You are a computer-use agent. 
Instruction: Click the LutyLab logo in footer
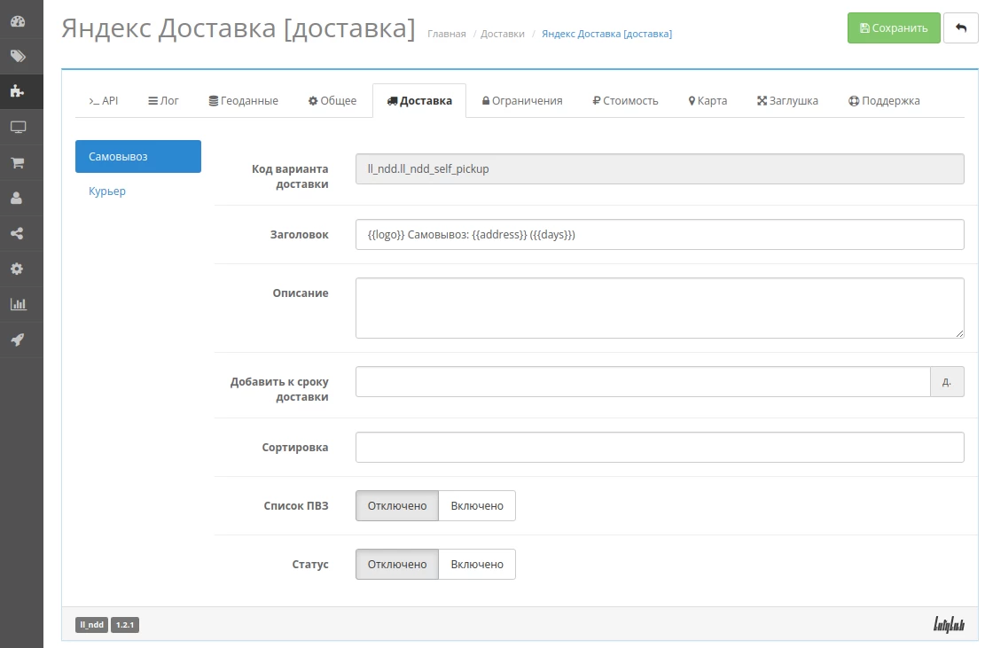tap(949, 624)
